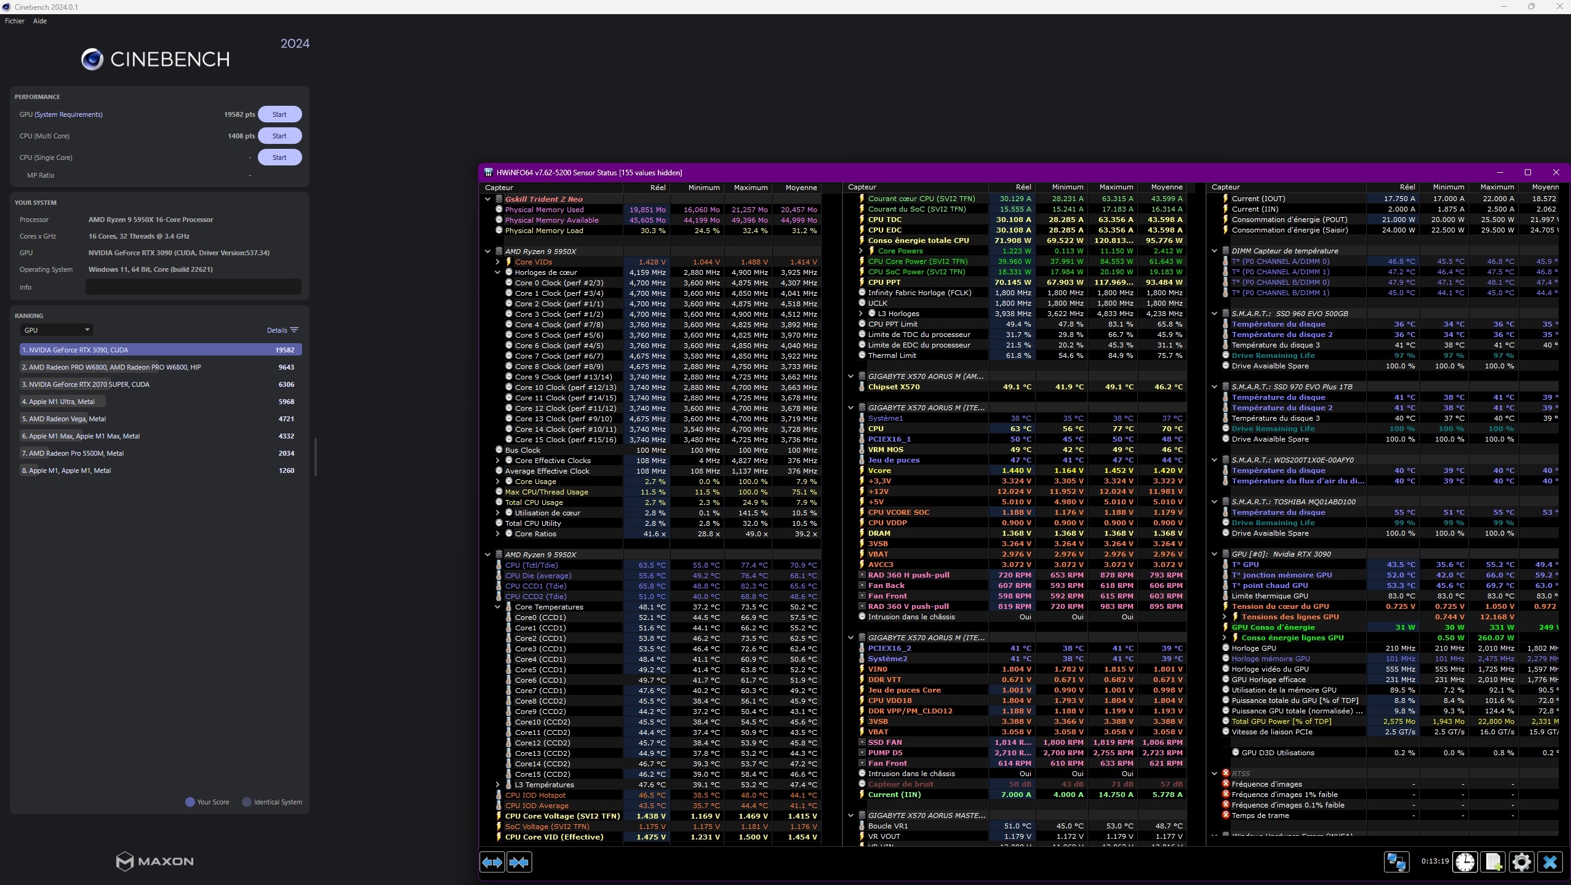Collapse the Horloges de cœur clock list

click(498, 272)
